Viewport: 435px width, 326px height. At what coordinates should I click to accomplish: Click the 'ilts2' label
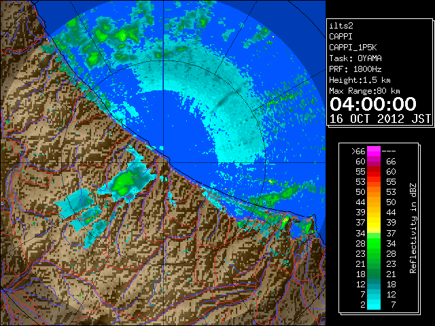(341, 26)
